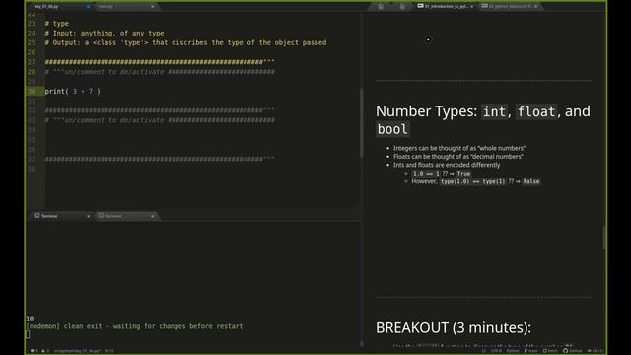Screen dimensions: 631x355
Task: Click the markdown icon on the 02_python_basics tab
Action: tap(484, 6)
